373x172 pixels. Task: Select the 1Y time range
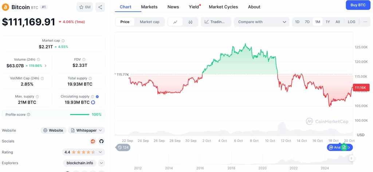(328, 22)
